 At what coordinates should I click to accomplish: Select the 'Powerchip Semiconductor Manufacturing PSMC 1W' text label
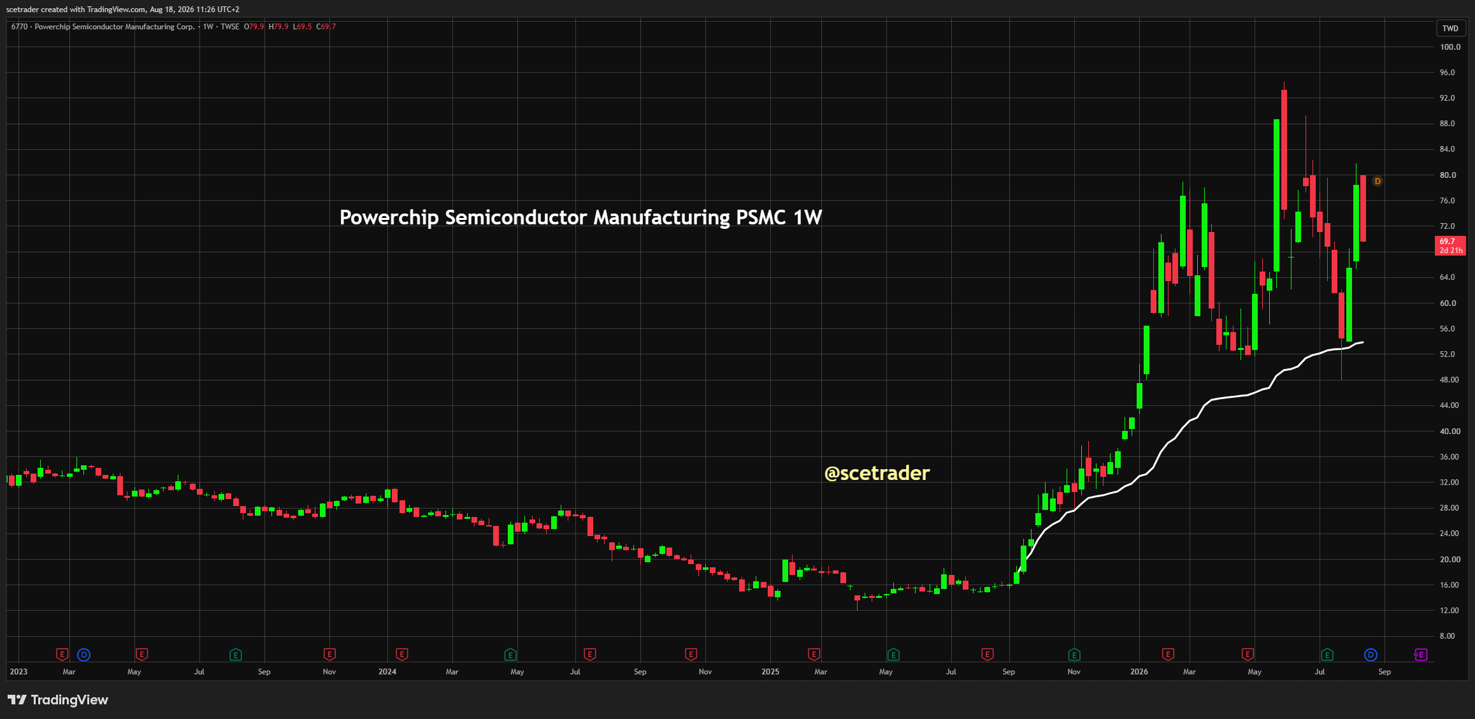point(580,217)
